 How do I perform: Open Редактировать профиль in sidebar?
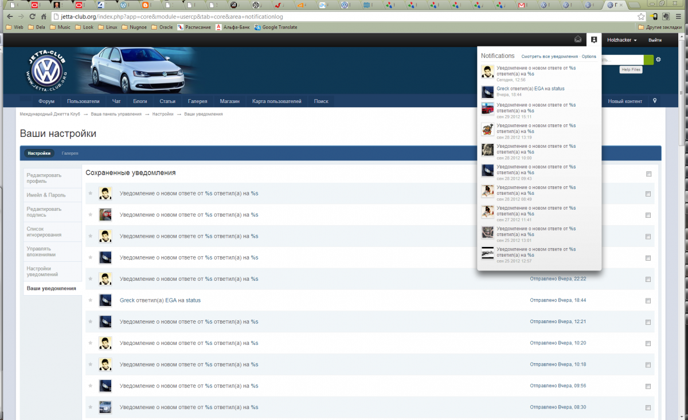pos(51,178)
